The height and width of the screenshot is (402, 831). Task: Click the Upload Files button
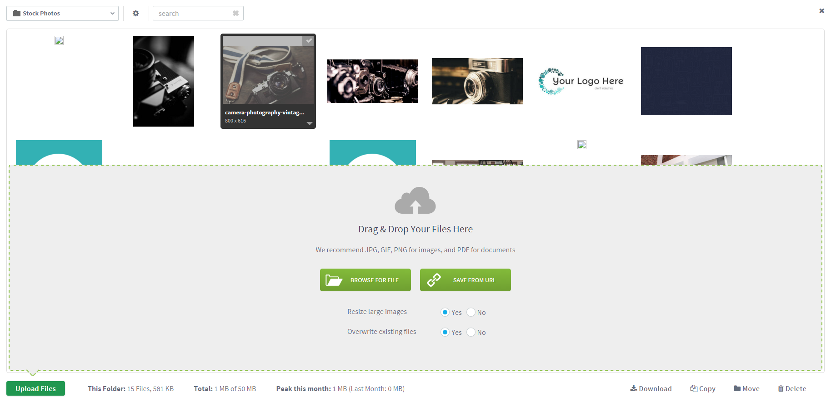click(35, 388)
